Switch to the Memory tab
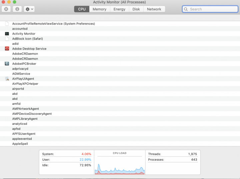The height and width of the screenshot is (179, 240). [x=99, y=9]
